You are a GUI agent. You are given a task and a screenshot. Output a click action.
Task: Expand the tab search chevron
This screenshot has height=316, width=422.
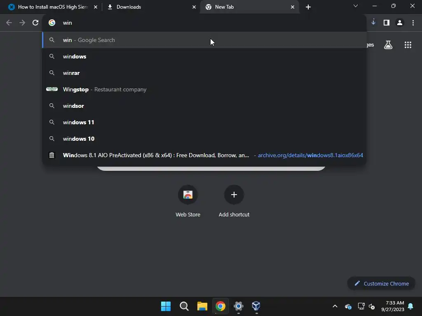coord(356,6)
